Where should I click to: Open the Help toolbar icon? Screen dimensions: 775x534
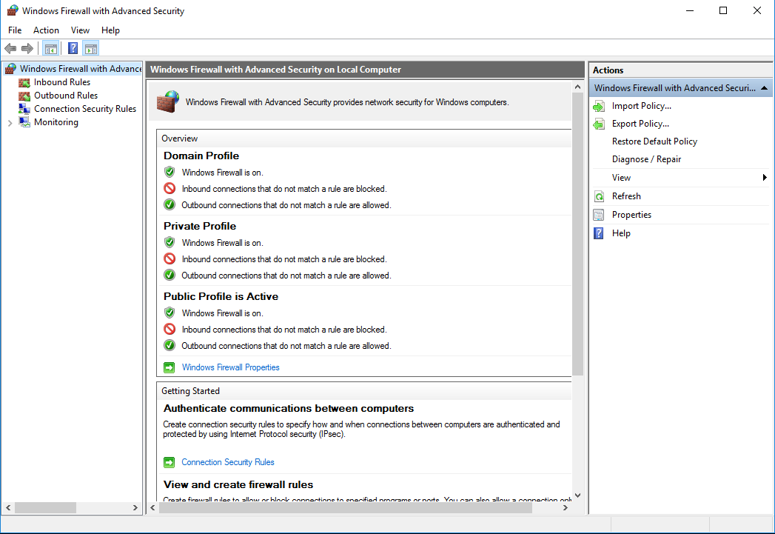click(72, 47)
